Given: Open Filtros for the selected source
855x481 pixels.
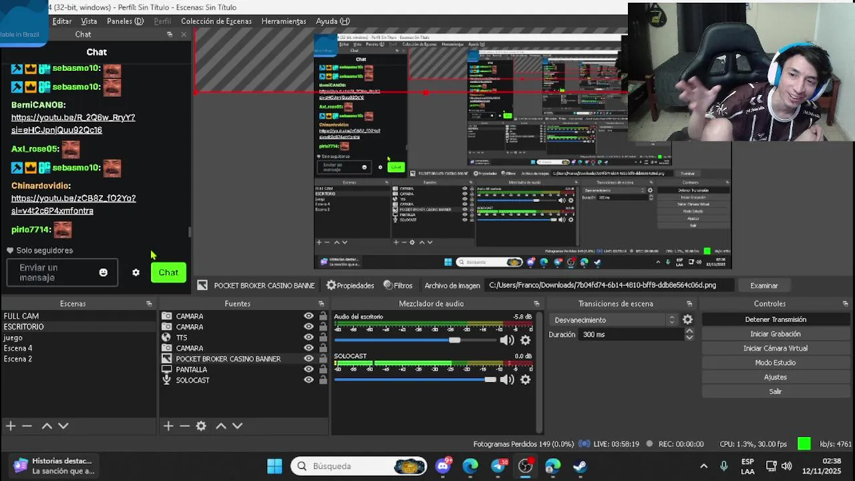Looking at the screenshot, I should point(398,285).
